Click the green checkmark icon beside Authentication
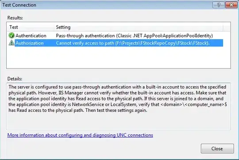The image size is (239, 160). [x=12, y=35]
